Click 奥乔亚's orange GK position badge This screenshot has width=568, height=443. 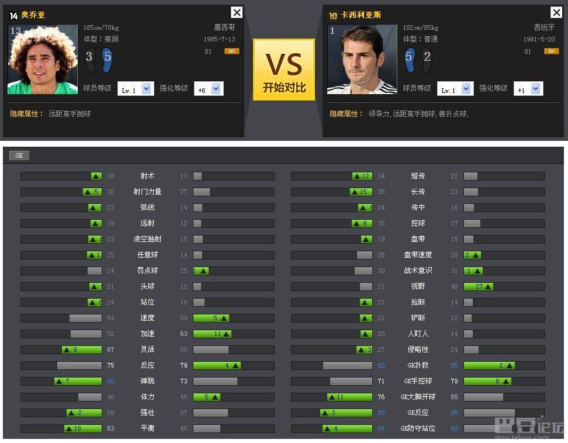click(231, 51)
